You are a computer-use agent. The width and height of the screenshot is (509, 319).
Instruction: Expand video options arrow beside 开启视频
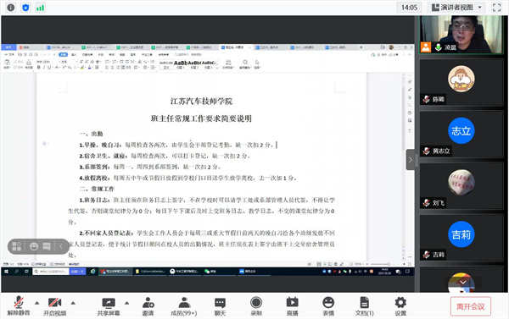73,303
